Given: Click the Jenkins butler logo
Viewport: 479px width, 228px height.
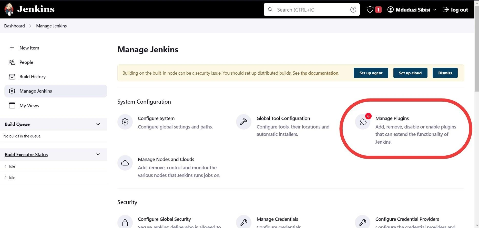Looking at the screenshot, I should 9,9.
